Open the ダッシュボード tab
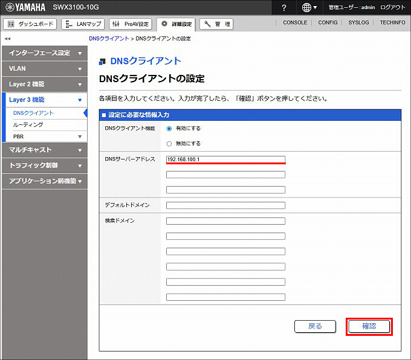The height and width of the screenshot is (360, 411). point(30,24)
